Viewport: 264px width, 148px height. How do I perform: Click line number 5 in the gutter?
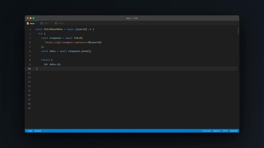pyautogui.click(x=30, y=47)
